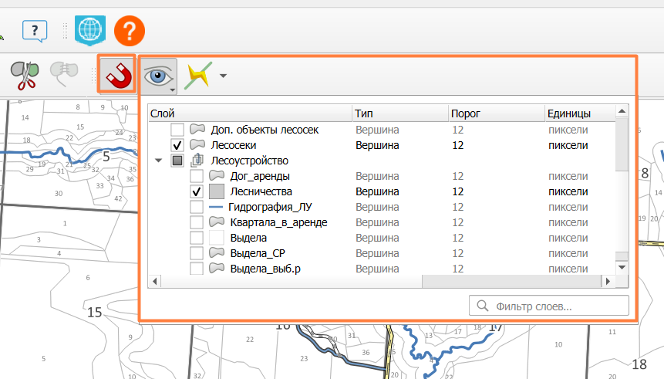Enable snapping for Доп. объекты лесосек layer
Screen dimensions: 664x379
coord(177,130)
